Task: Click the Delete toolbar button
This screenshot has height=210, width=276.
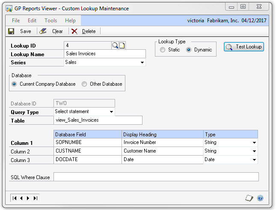Action: pyautogui.click(x=84, y=31)
